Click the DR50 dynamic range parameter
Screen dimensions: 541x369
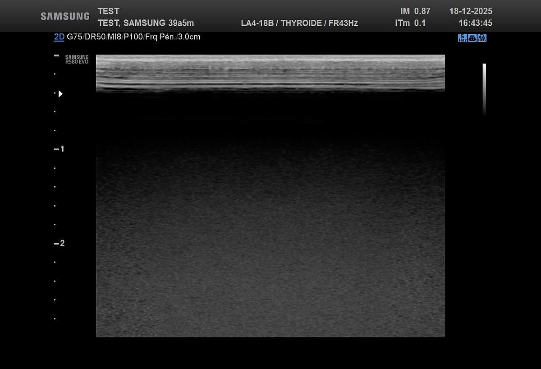pyautogui.click(x=94, y=37)
